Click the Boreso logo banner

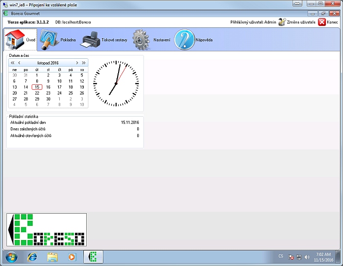click(47, 230)
